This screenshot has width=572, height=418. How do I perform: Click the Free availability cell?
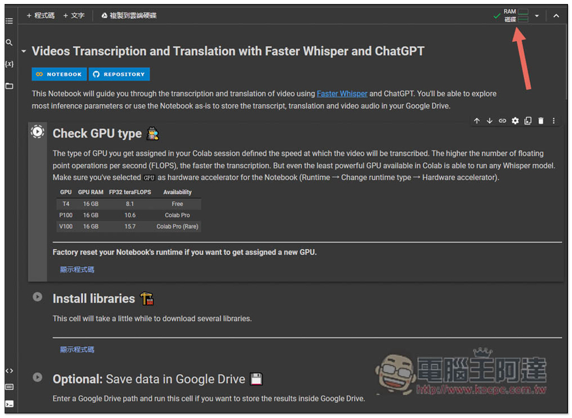pyautogui.click(x=177, y=204)
